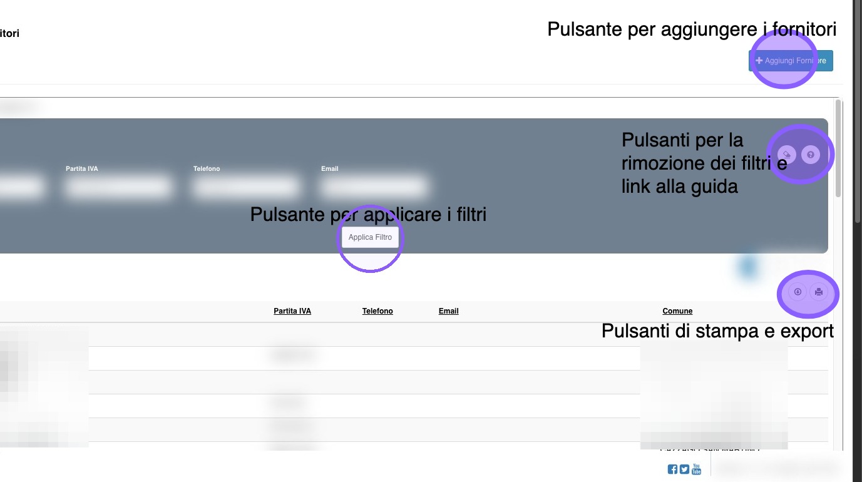Click the vertical scrollbar of the supplier panel

839,148
